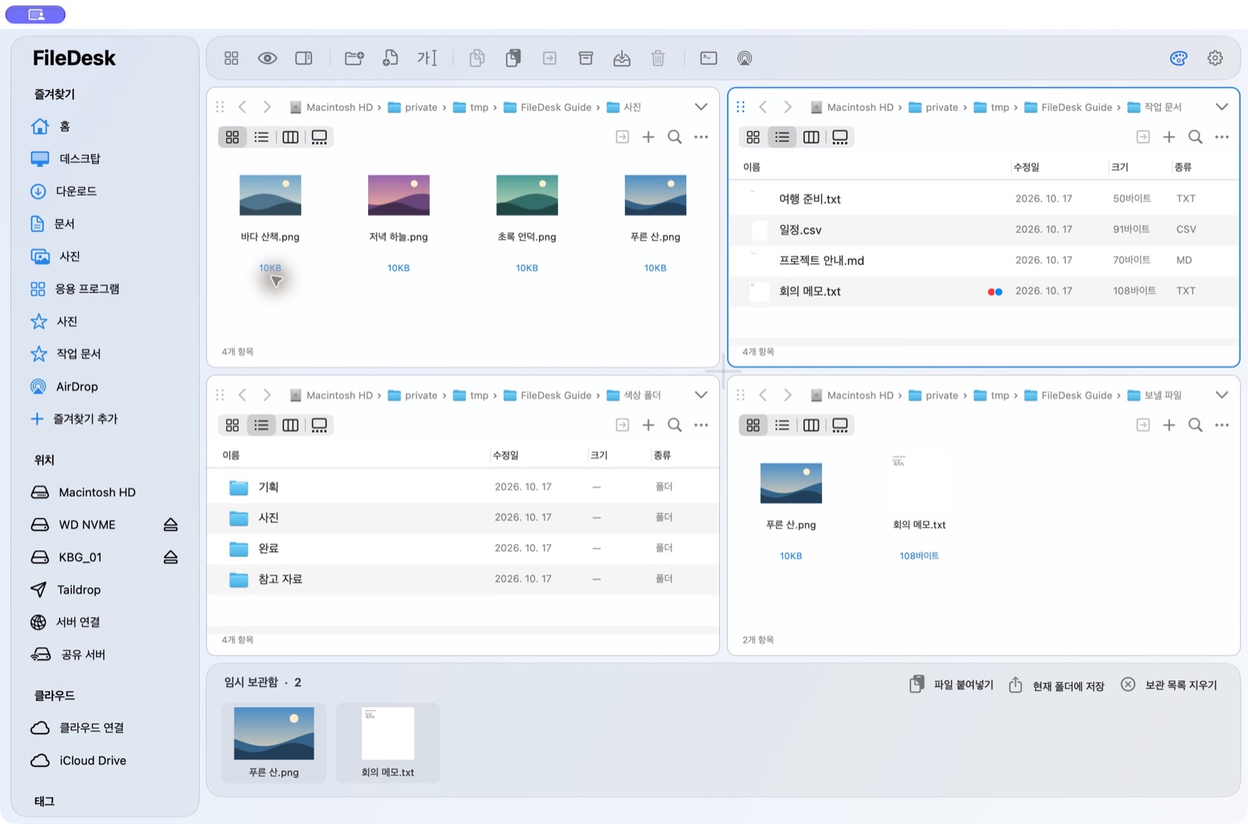Click the trash delete icon in toolbar
This screenshot has height=824, width=1248.
pyautogui.click(x=658, y=58)
